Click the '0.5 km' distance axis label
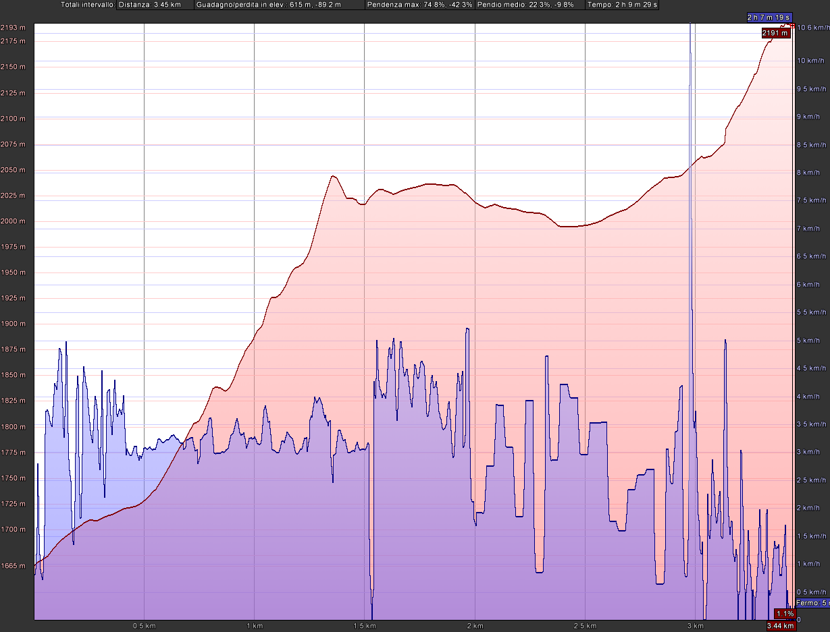This screenshot has width=830, height=632. tap(144, 626)
